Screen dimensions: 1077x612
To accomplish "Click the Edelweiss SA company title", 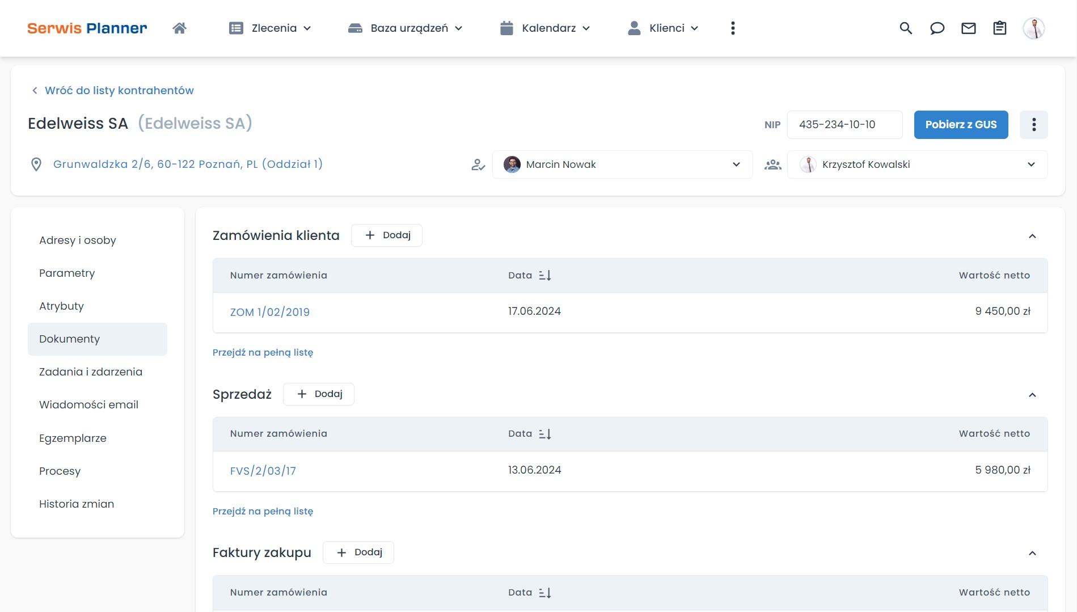I will (78, 124).
